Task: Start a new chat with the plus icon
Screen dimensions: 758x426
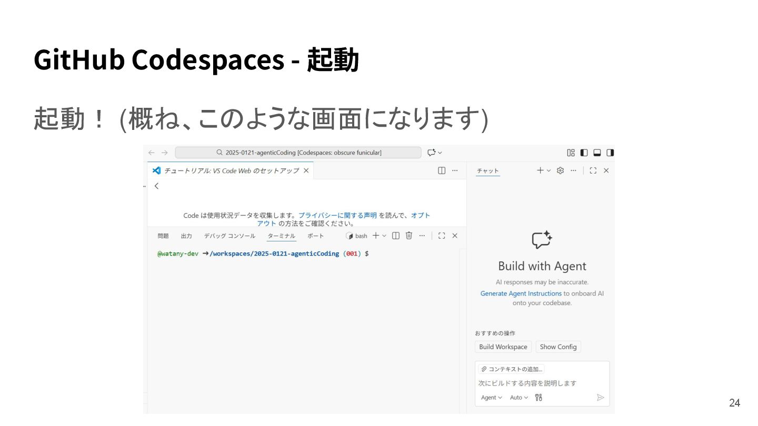Action: point(540,170)
